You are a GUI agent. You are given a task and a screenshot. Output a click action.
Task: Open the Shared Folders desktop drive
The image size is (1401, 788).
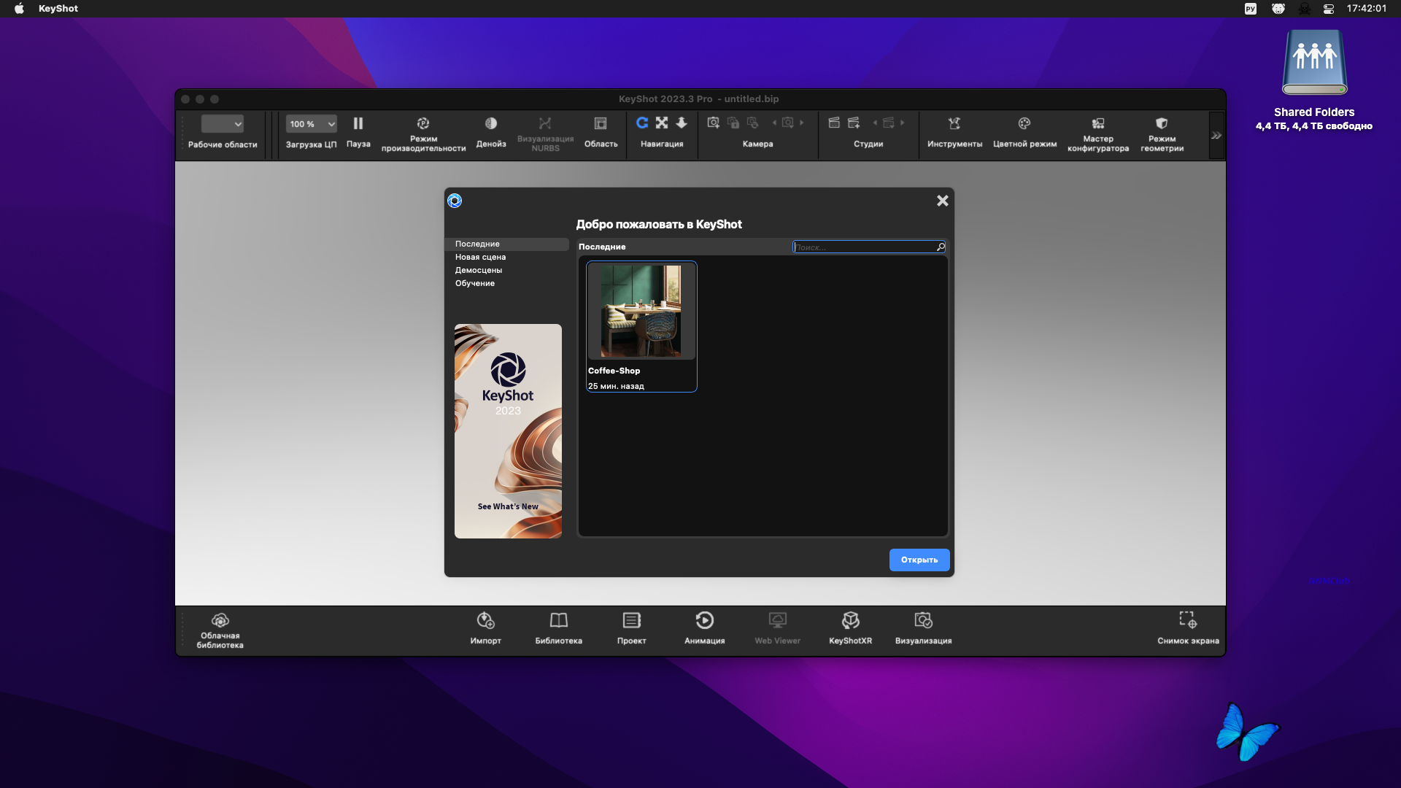coord(1314,63)
